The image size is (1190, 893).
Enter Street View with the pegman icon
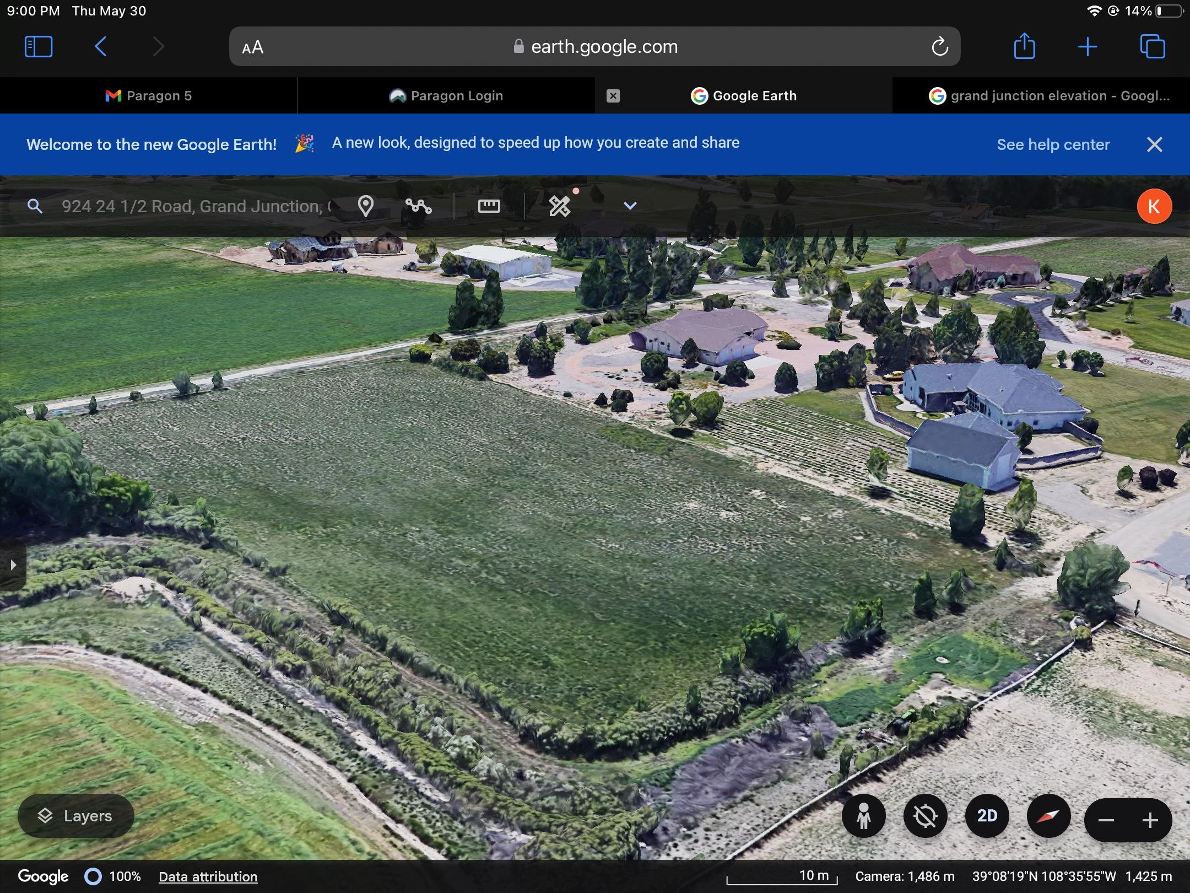[x=863, y=816]
